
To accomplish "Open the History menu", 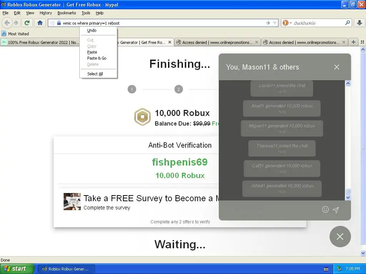I will coord(46,13).
